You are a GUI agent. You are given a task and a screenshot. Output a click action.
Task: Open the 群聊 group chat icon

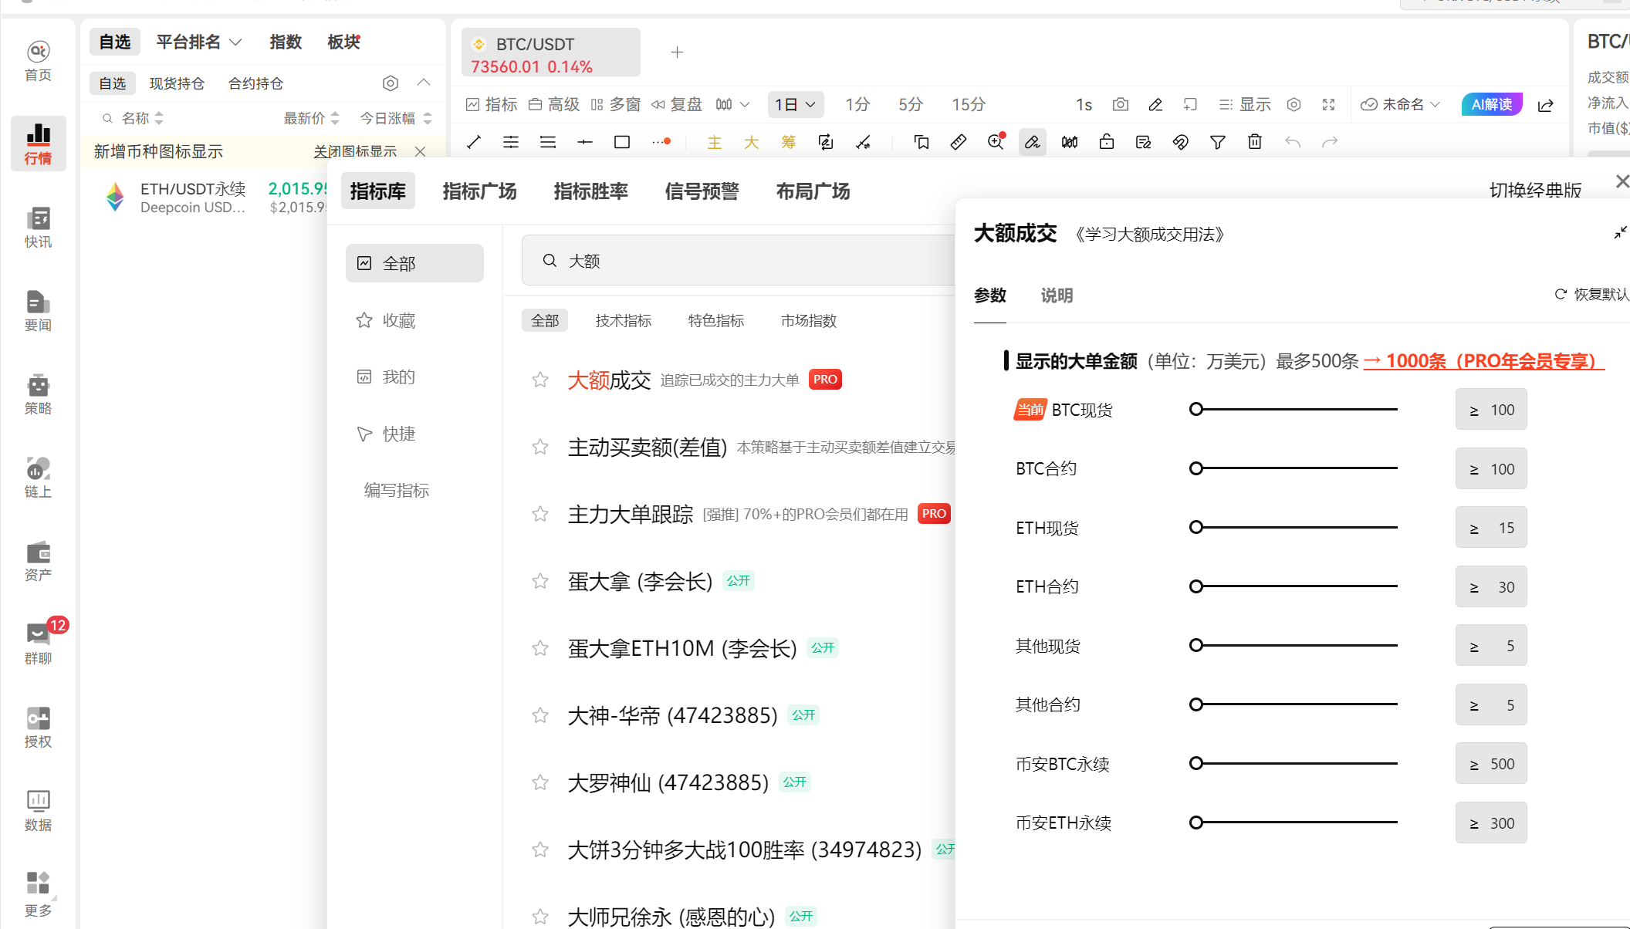tap(38, 644)
